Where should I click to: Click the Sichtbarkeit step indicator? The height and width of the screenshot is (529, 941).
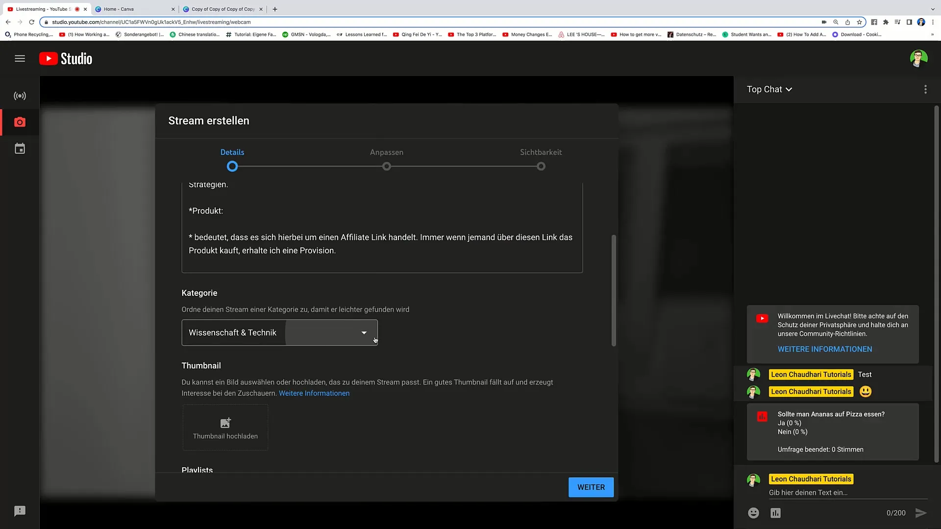(540, 166)
